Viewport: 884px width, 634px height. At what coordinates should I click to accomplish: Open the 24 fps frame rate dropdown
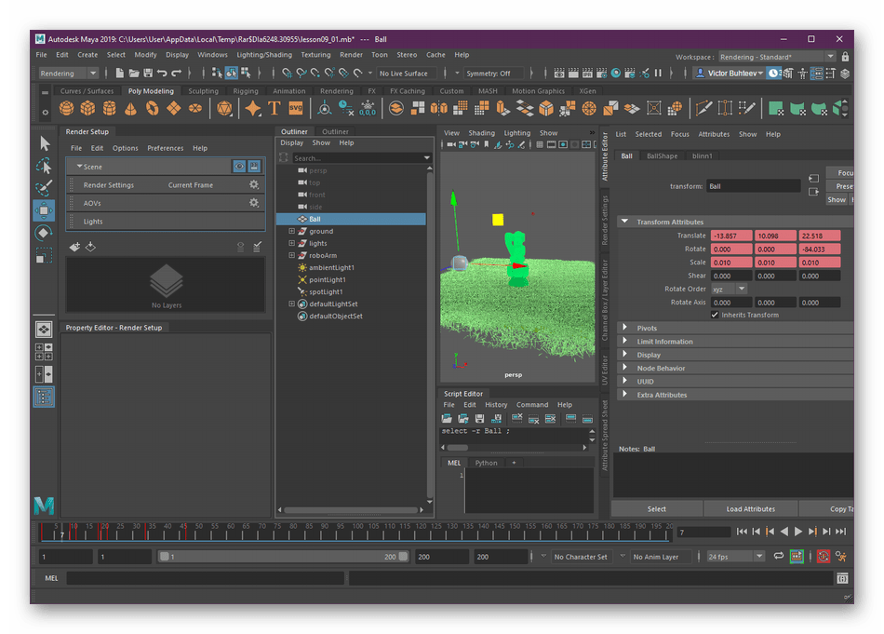tap(735, 557)
